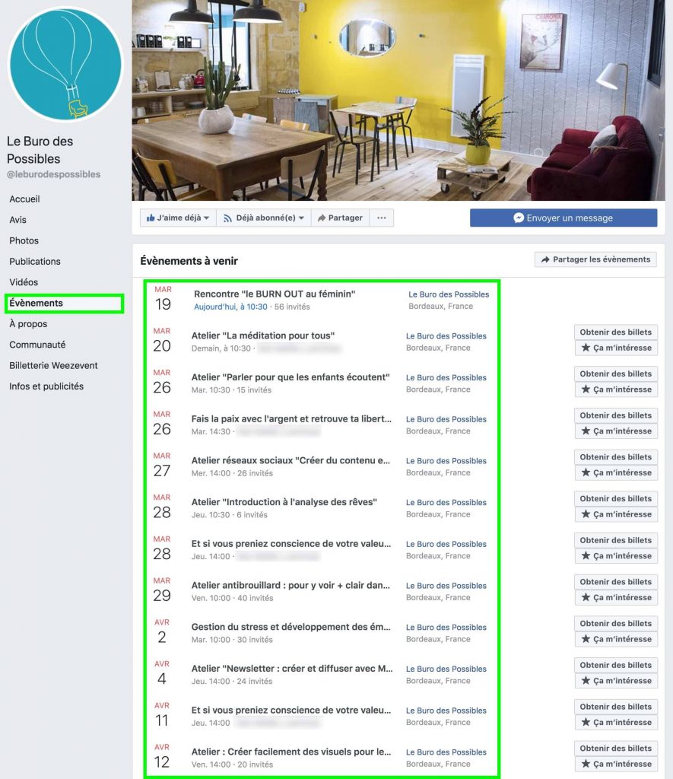
Task: Click Le Buro des Possibles link for Atelier antibrouillard
Action: 446,586
